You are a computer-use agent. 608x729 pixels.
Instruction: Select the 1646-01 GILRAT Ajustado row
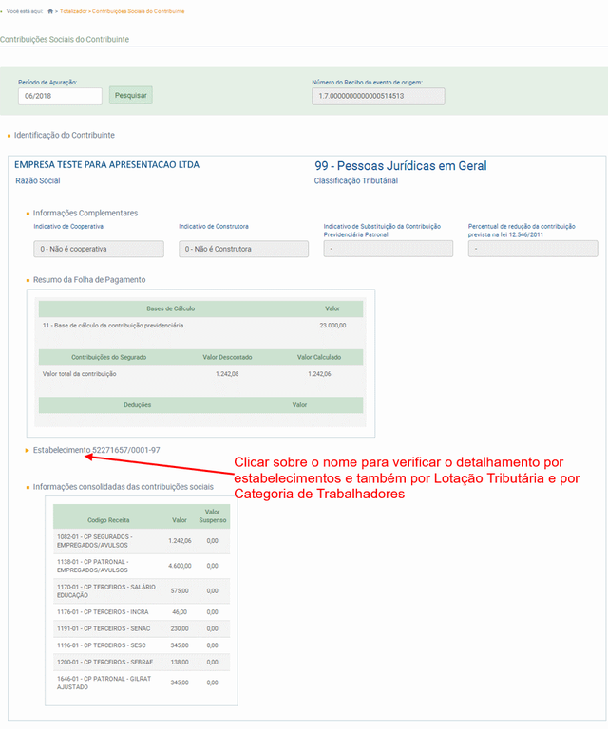(140, 682)
